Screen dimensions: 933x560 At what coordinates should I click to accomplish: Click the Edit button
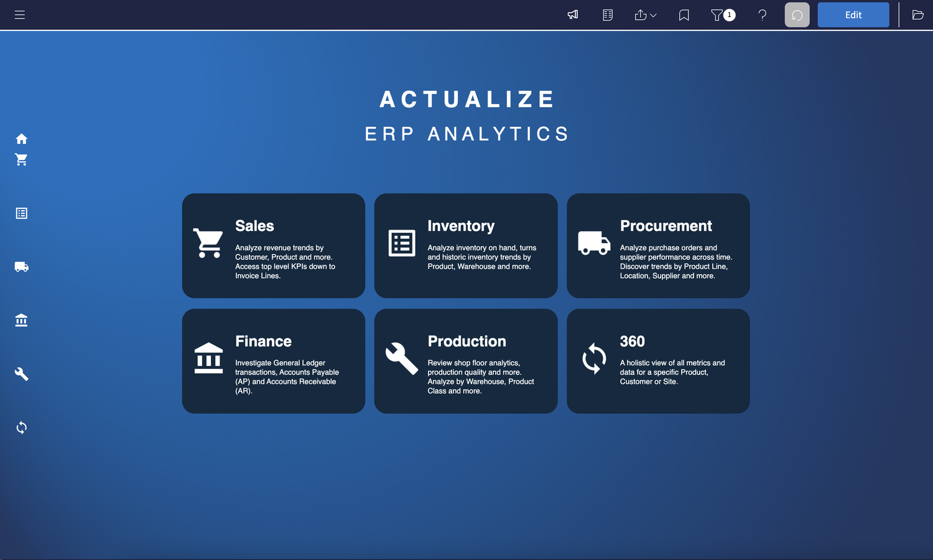(853, 15)
